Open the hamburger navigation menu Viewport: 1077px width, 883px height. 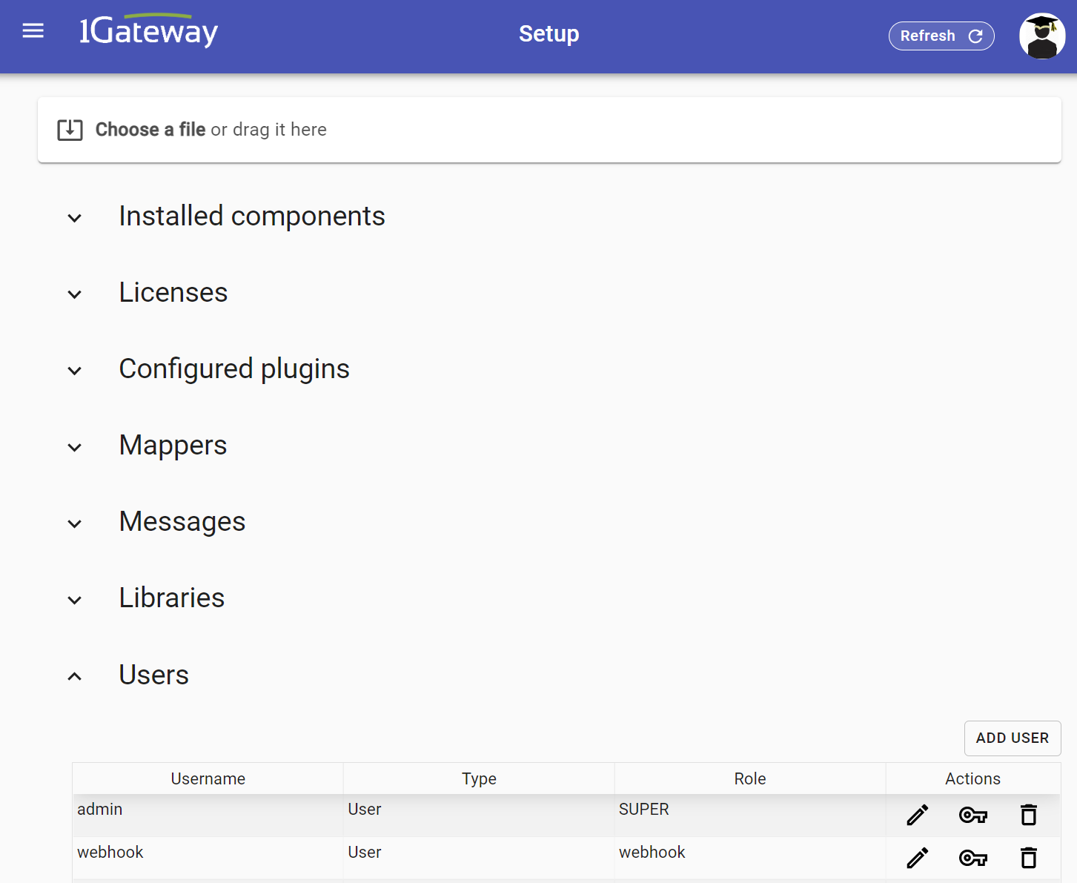[x=33, y=31]
